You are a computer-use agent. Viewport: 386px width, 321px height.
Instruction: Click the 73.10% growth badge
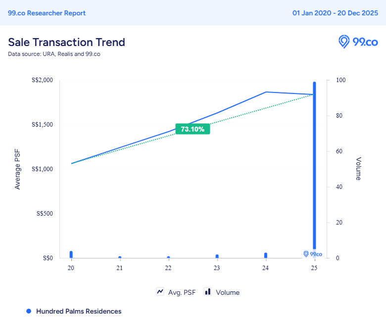coord(193,129)
